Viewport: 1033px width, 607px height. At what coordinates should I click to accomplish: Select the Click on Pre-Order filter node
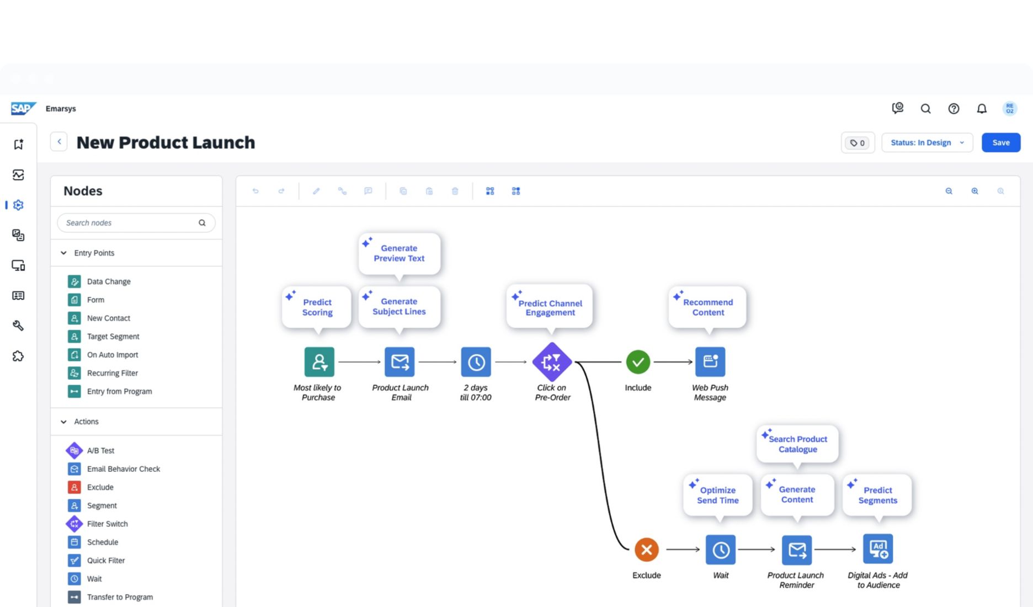point(551,362)
